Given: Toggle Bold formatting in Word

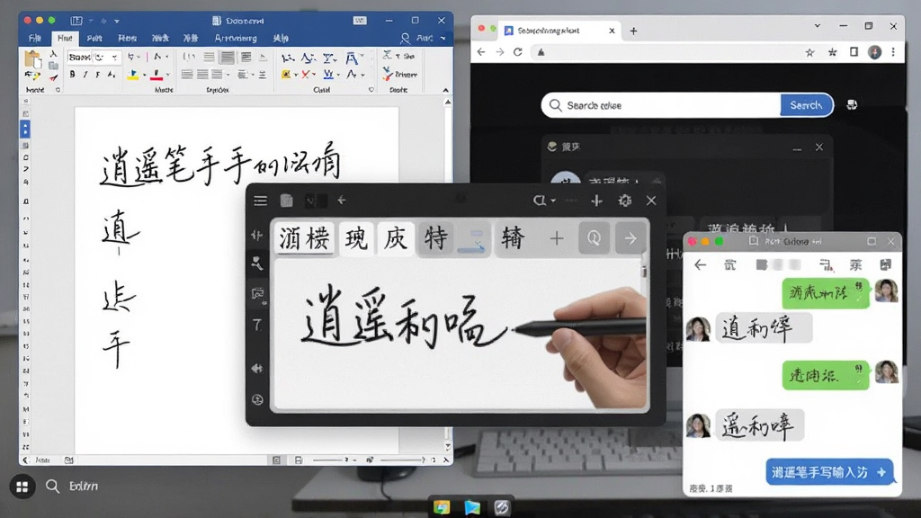Looking at the screenshot, I should point(72,75).
